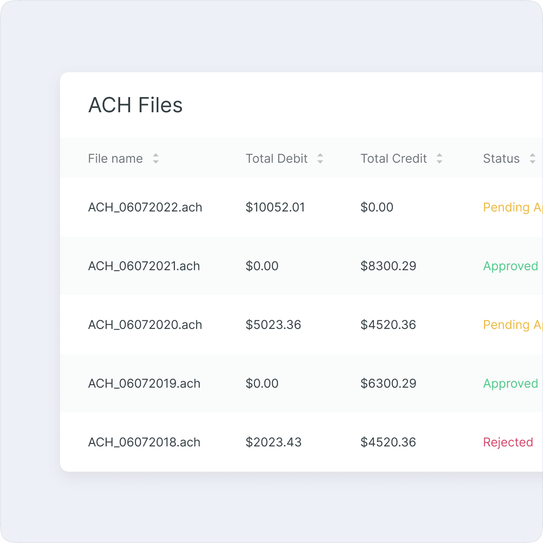Sort table by File name column
543x543 pixels.
tap(155, 159)
